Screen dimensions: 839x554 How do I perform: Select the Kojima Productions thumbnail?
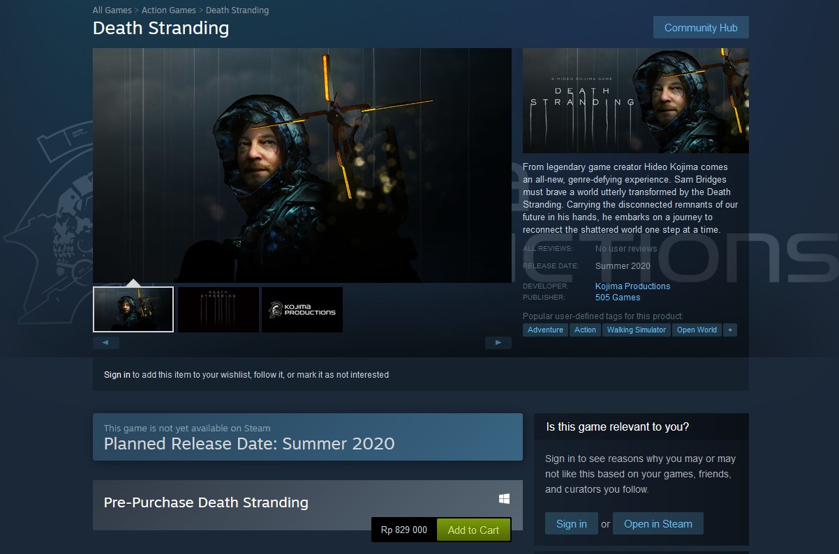point(302,309)
